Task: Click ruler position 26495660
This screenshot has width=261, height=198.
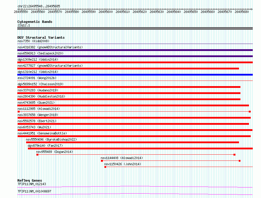Action: (208, 12)
